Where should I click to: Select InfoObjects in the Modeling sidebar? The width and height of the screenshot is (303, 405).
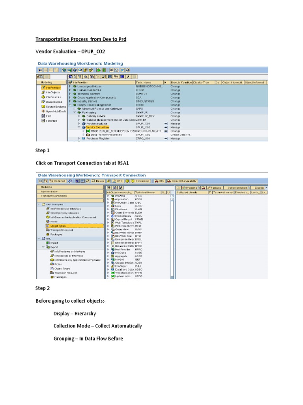(51, 92)
